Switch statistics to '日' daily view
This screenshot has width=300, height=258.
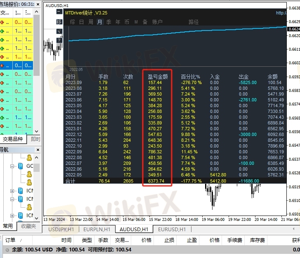[x=81, y=22]
